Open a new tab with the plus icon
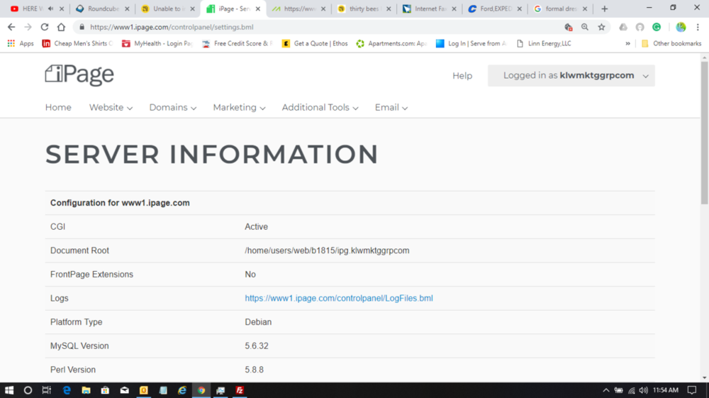Image resolution: width=709 pixels, height=398 pixels. tap(604, 9)
